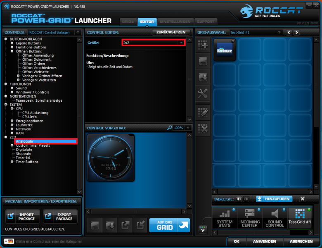Viewport: 322px width, 248px height.
Task: Switch to Test-Grid #1 tab
Action: (300, 218)
